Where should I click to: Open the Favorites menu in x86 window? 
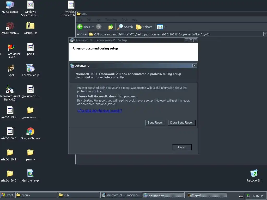coord(111,20)
